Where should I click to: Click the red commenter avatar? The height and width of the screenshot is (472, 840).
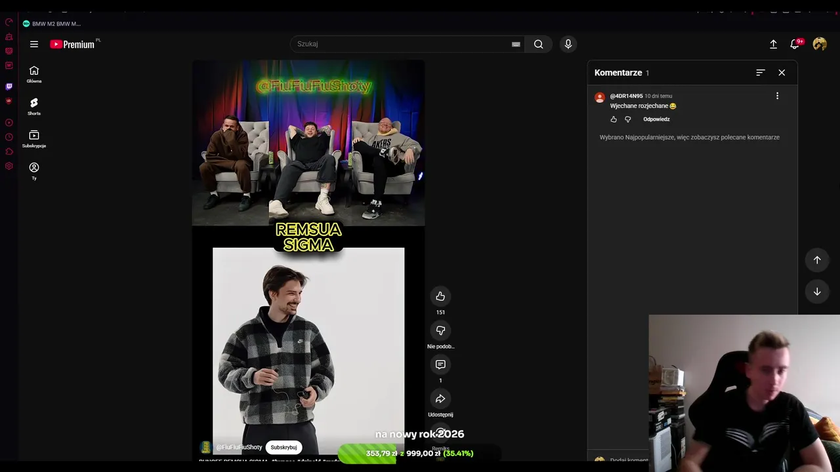(600, 98)
